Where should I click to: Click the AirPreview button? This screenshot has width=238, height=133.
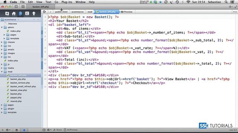pyautogui.click(x=71, y=130)
